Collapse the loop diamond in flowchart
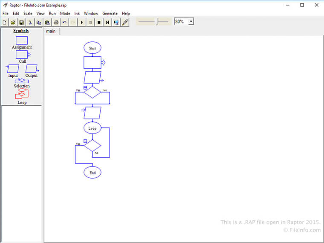This screenshot has width=324, height=243. pos(85,141)
